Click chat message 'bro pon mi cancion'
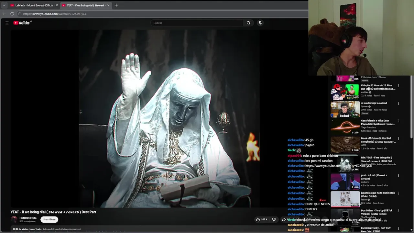 click(319, 161)
